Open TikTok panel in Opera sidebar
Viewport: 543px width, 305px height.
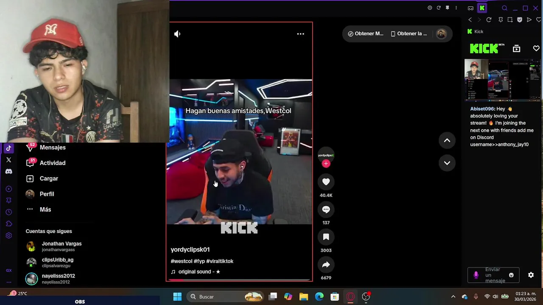pyautogui.click(x=8, y=148)
